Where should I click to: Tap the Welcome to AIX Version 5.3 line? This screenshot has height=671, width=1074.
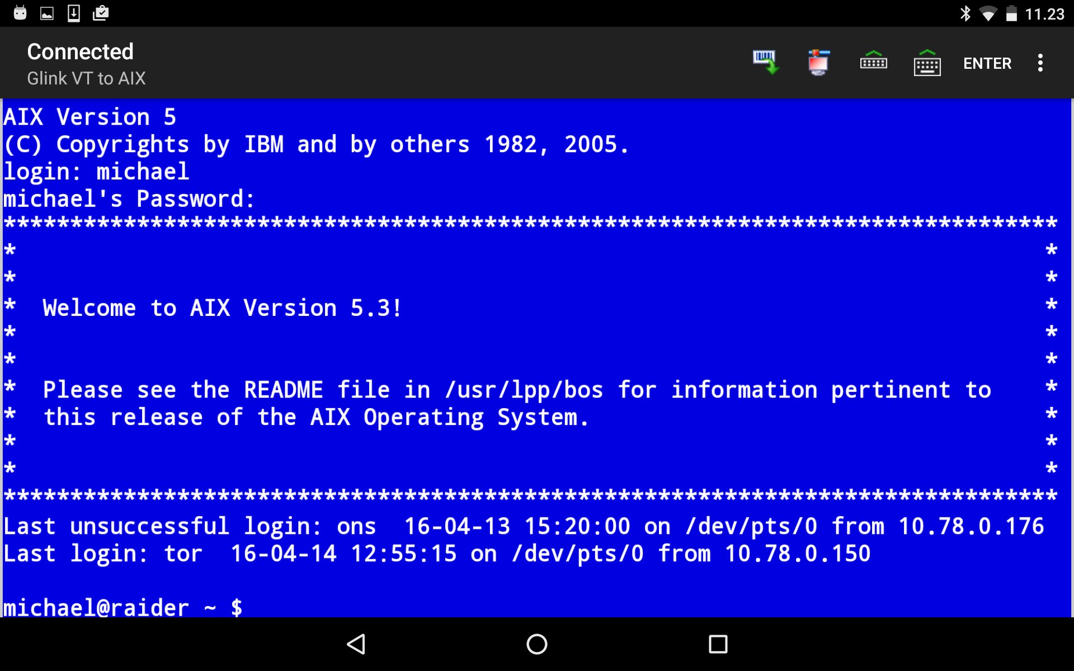click(x=222, y=308)
